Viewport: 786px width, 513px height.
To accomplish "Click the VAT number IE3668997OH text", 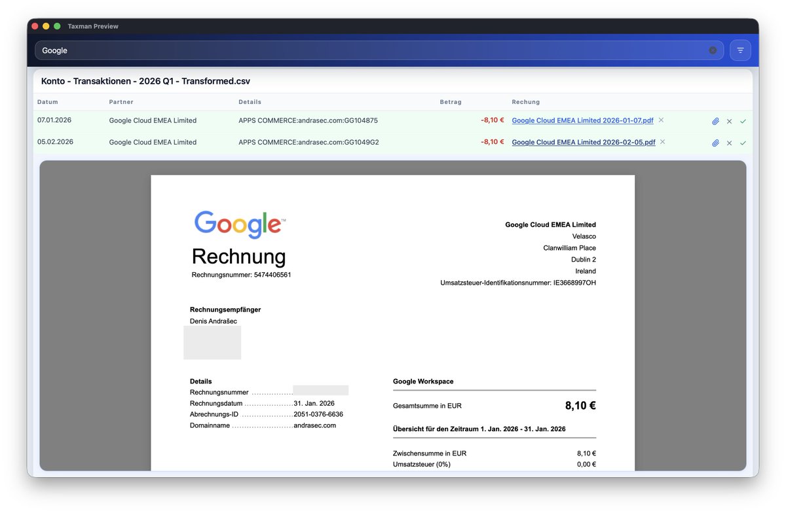I will [574, 283].
